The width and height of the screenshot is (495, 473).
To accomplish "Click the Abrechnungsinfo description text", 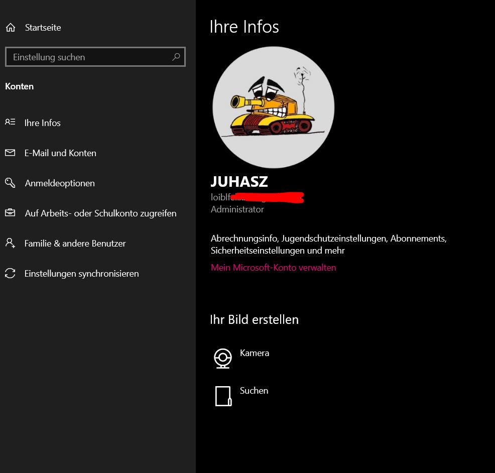I will [329, 245].
